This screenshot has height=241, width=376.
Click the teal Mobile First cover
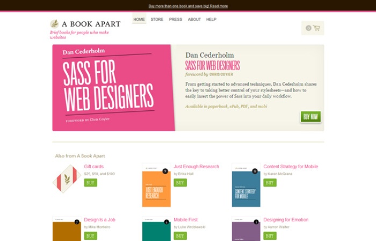[x=156, y=229]
